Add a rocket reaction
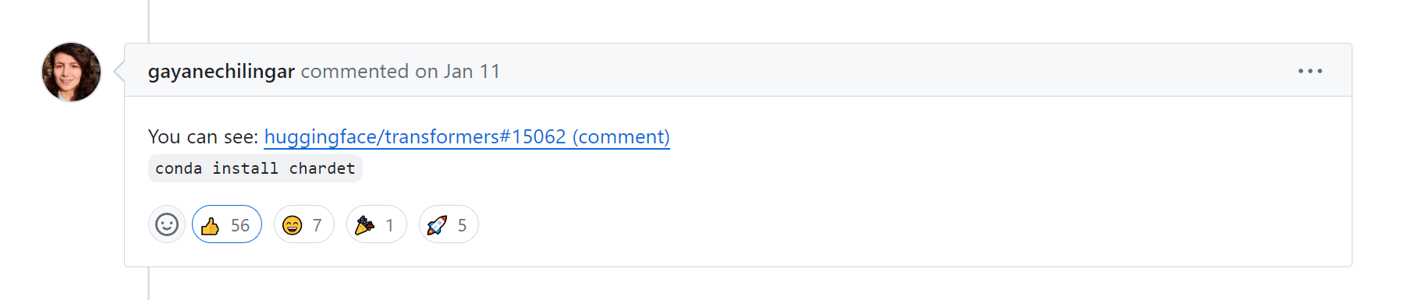Viewport: 1418px width, 300px height. 448,224
